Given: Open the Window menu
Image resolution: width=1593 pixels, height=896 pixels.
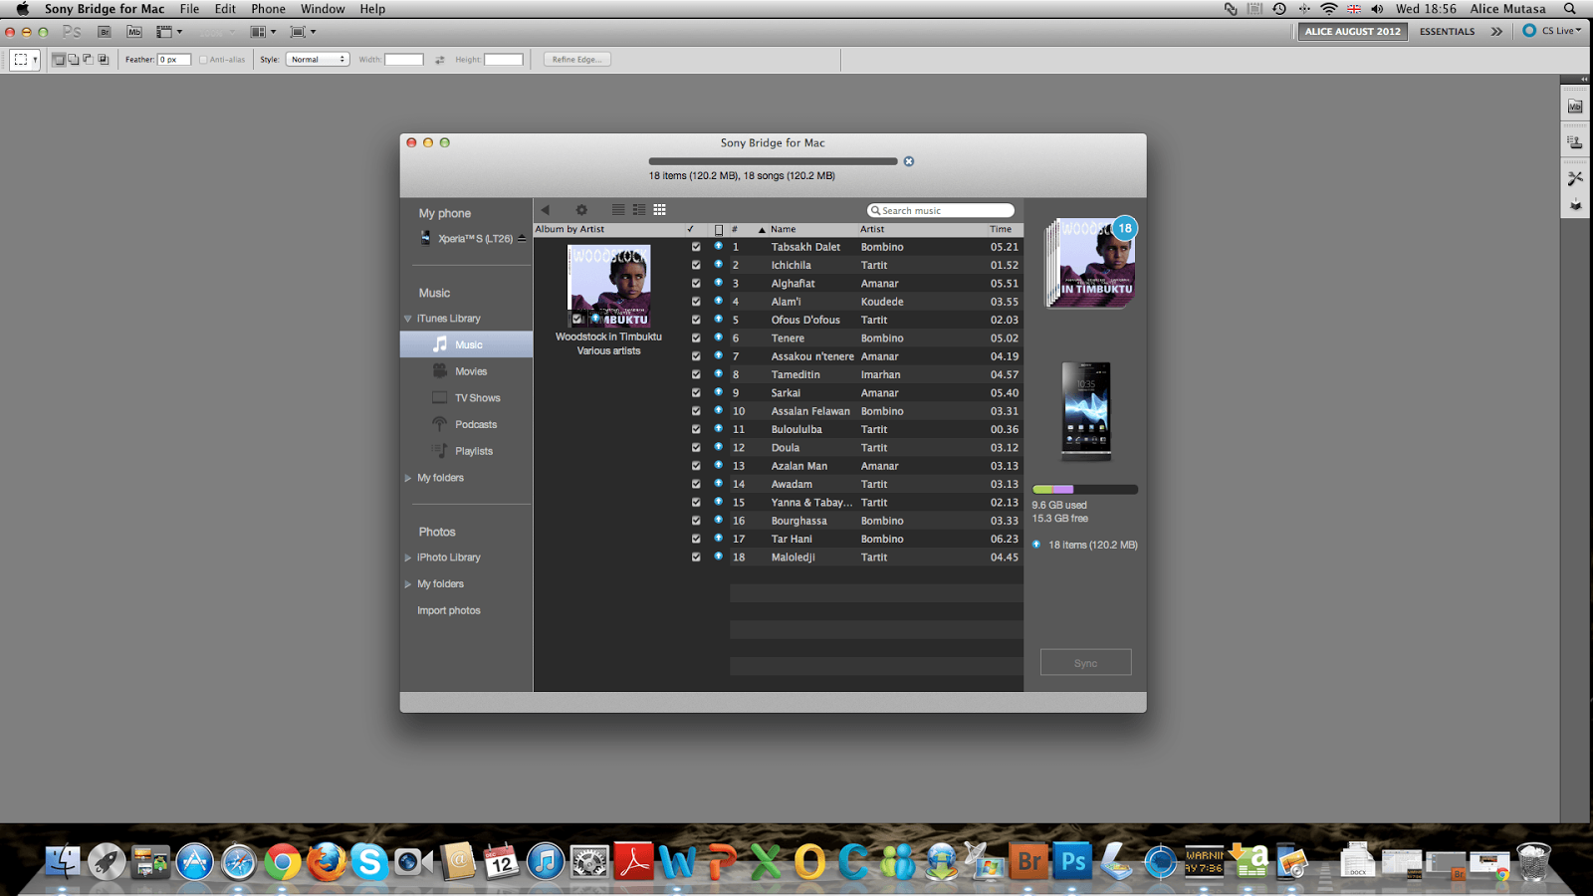Looking at the screenshot, I should [323, 9].
